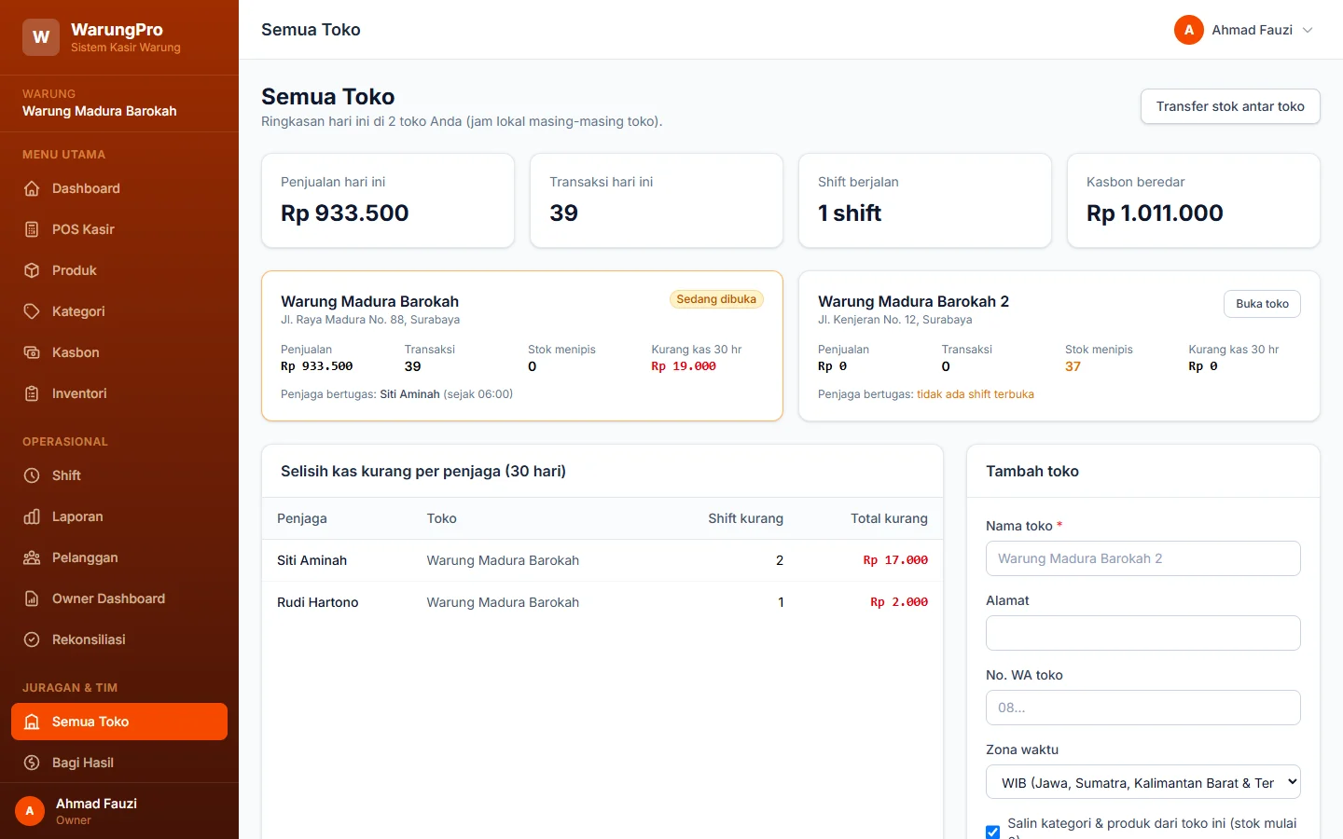Click the Rudi Hartono row name
1343x839 pixels.
[318, 602]
